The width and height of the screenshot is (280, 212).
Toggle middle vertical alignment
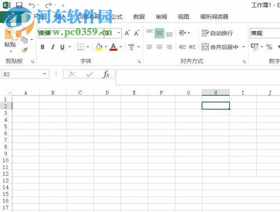(x=159, y=33)
